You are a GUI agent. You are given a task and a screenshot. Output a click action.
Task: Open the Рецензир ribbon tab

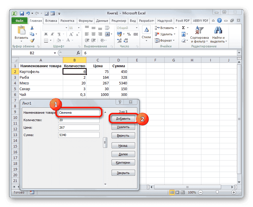click(x=119, y=20)
